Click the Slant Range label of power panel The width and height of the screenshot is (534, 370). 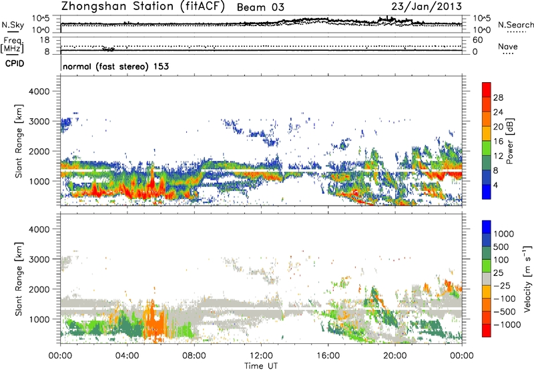click(19, 141)
